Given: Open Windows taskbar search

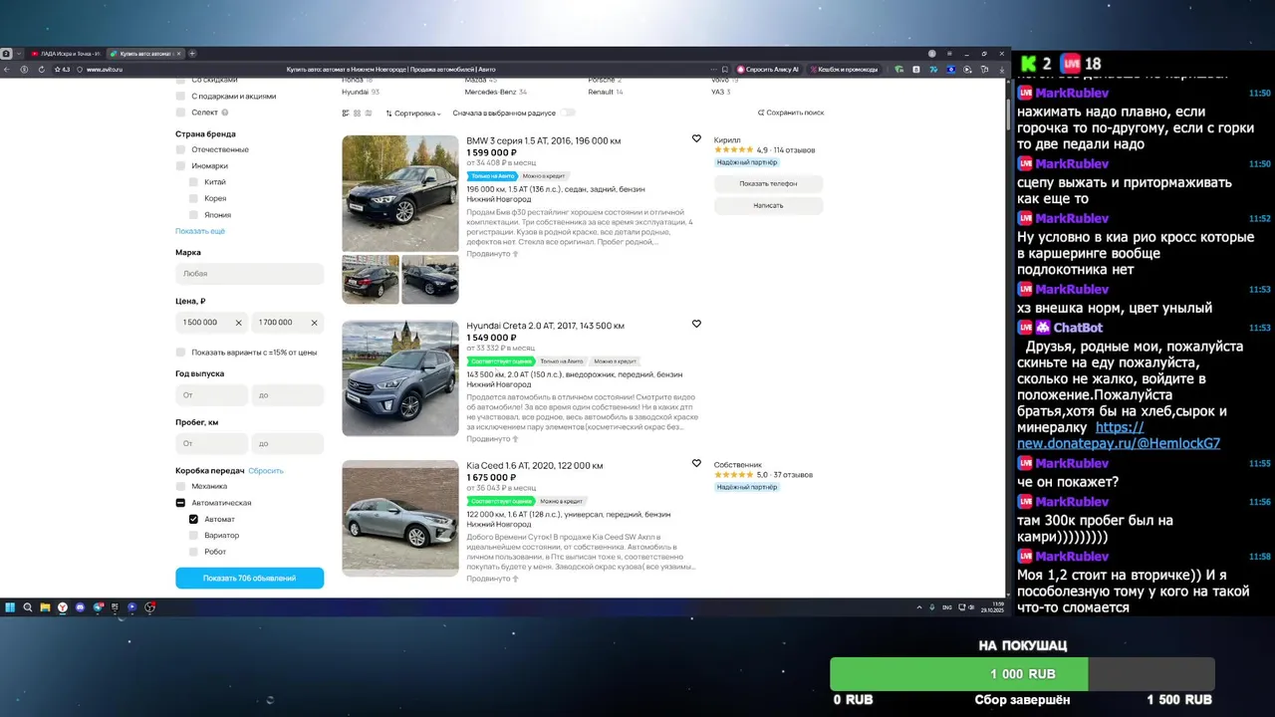Looking at the screenshot, I should (x=28, y=607).
